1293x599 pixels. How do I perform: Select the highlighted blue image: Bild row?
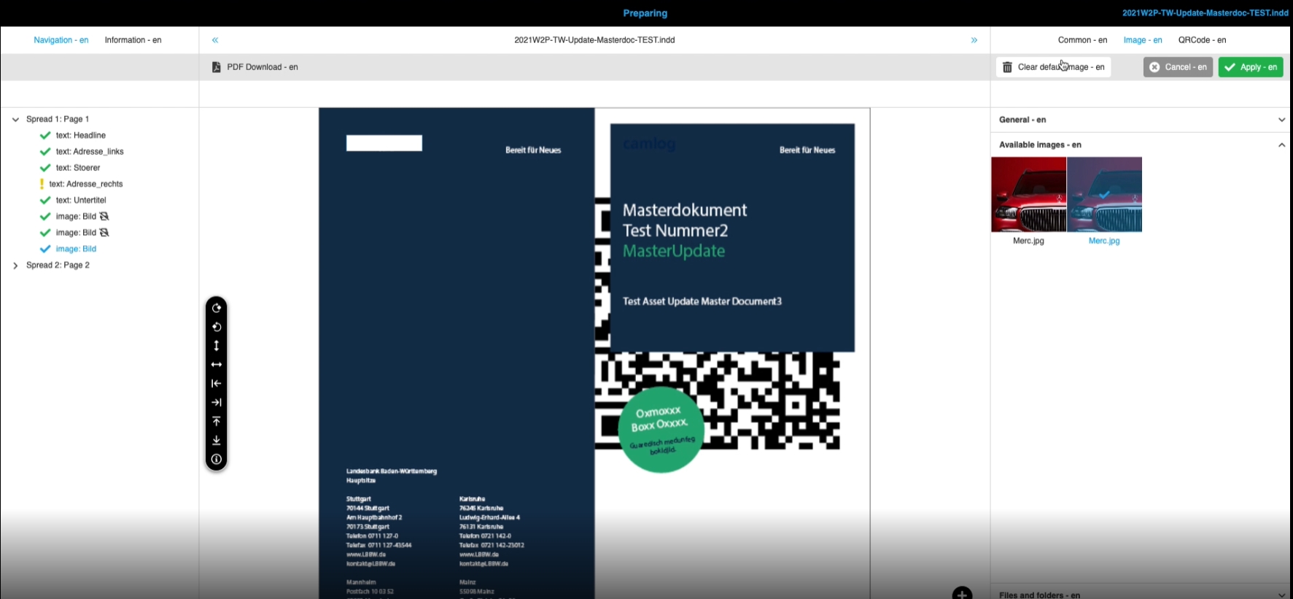pos(76,249)
